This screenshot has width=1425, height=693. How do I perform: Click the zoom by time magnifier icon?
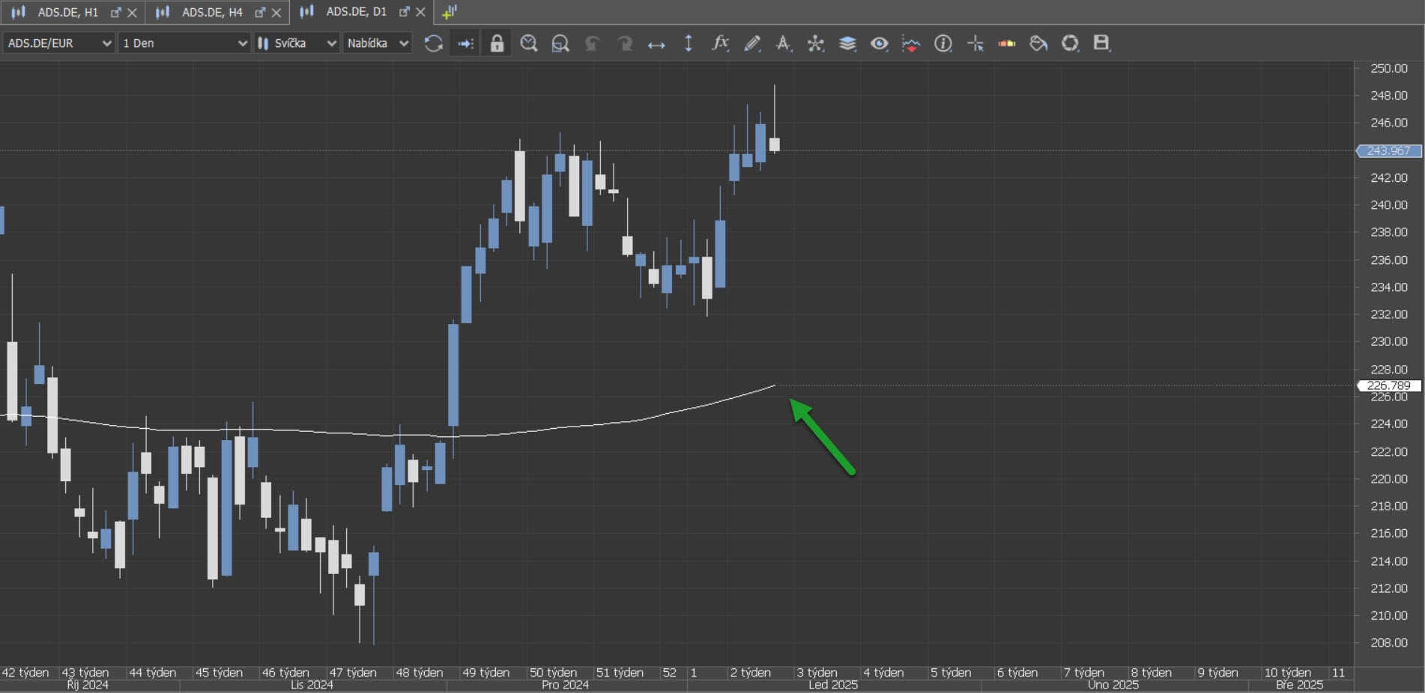click(x=529, y=43)
